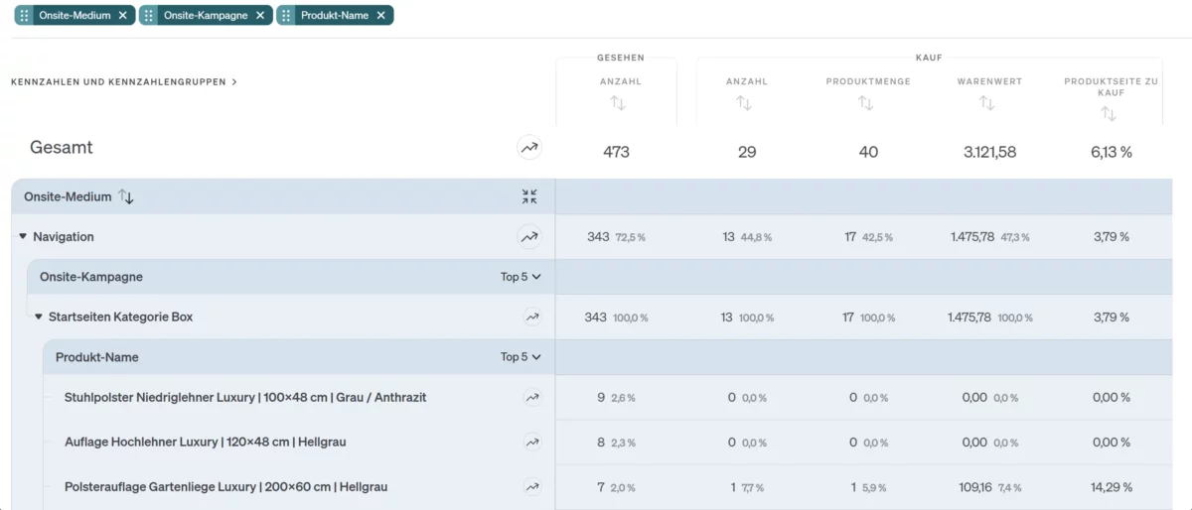The height and width of the screenshot is (510, 1192).
Task: Click the Kauf column group header
Action: (x=929, y=58)
